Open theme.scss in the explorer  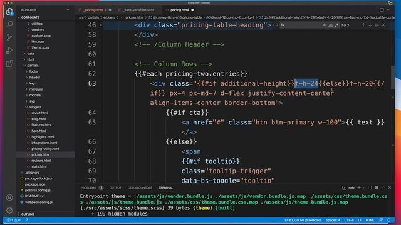point(40,47)
